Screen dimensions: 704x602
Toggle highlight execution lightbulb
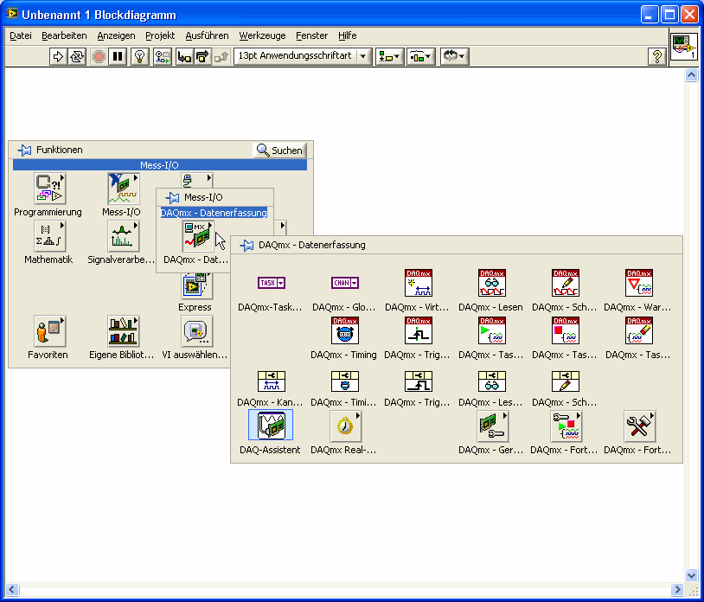[138, 56]
